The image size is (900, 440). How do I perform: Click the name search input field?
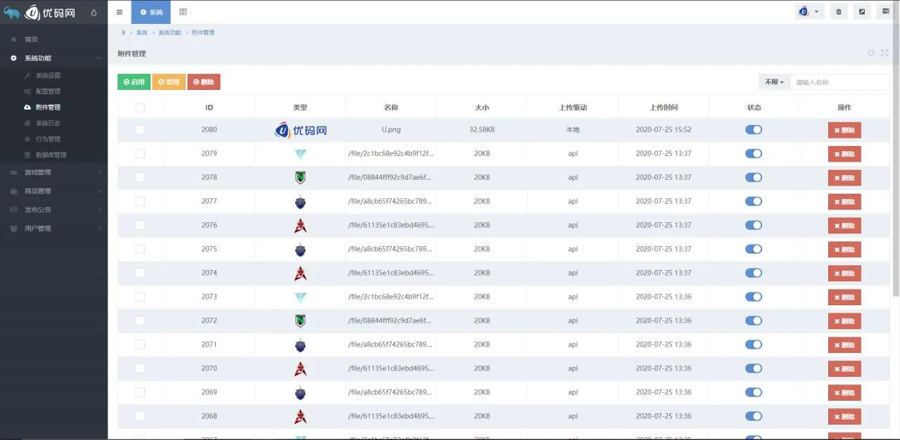coord(840,82)
